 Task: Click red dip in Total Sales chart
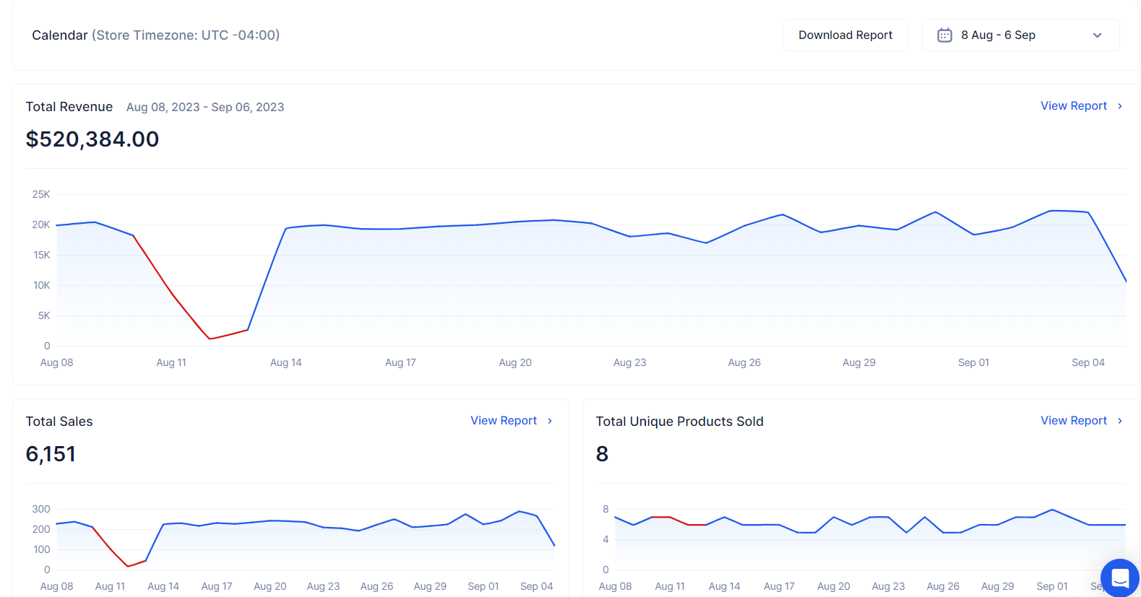(x=128, y=566)
